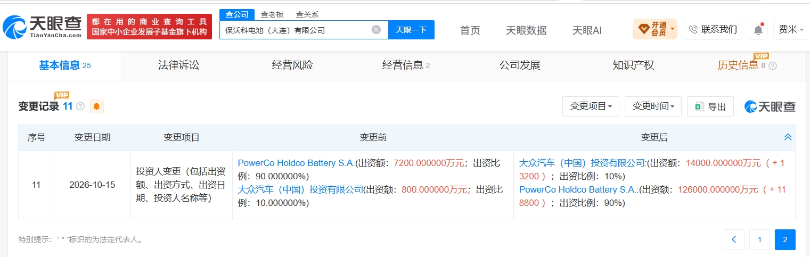Open the notification bell in the header

[x=758, y=30]
